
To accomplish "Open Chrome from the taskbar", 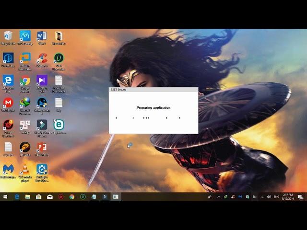I will pos(72,197).
